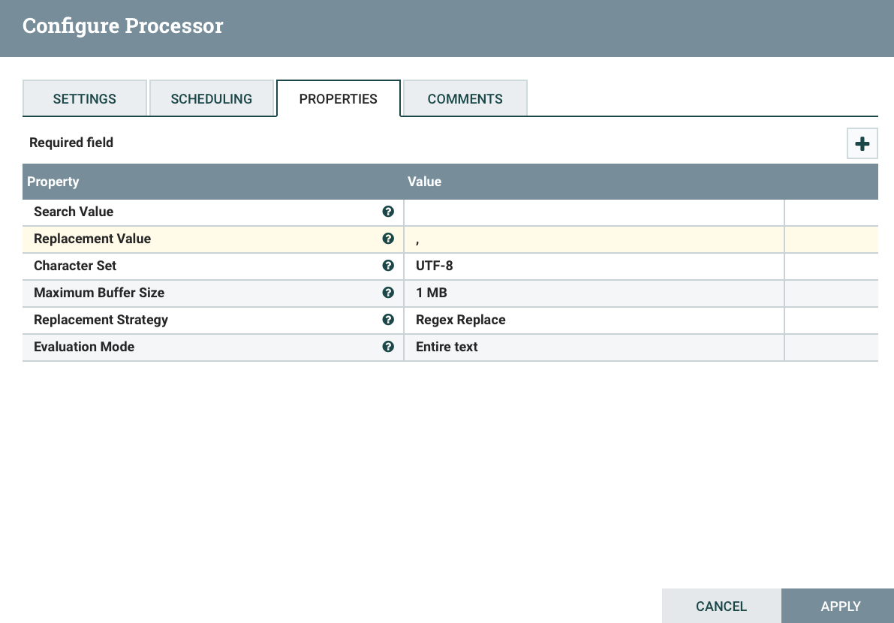Image resolution: width=894 pixels, height=623 pixels.
Task: Open the Regex Replace strategy dropdown
Action: [593, 321]
